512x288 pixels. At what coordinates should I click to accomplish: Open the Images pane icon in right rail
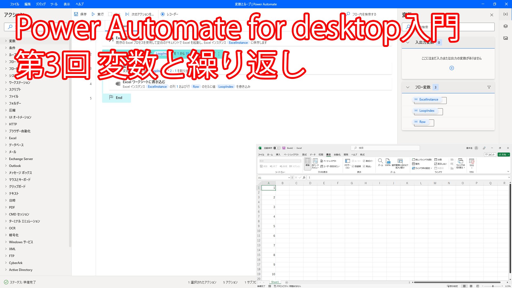click(x=505, y=38)
